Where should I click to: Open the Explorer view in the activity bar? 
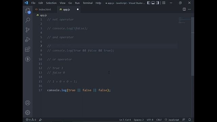(27, 11)
